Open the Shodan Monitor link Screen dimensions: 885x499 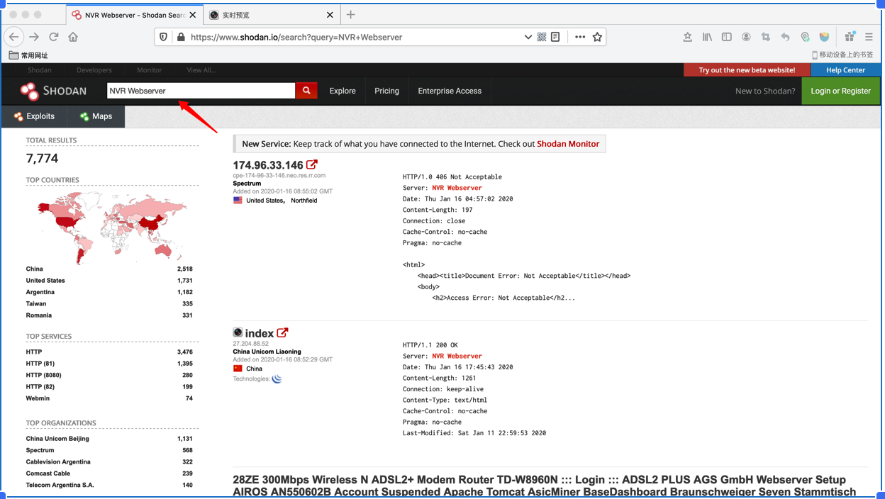568,144
